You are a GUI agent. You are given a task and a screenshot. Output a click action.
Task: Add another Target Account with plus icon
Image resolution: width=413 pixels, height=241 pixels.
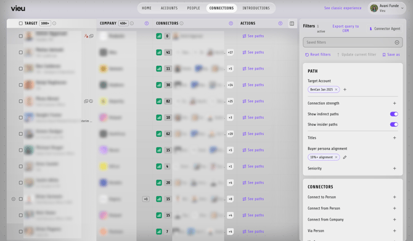point(345,89)
